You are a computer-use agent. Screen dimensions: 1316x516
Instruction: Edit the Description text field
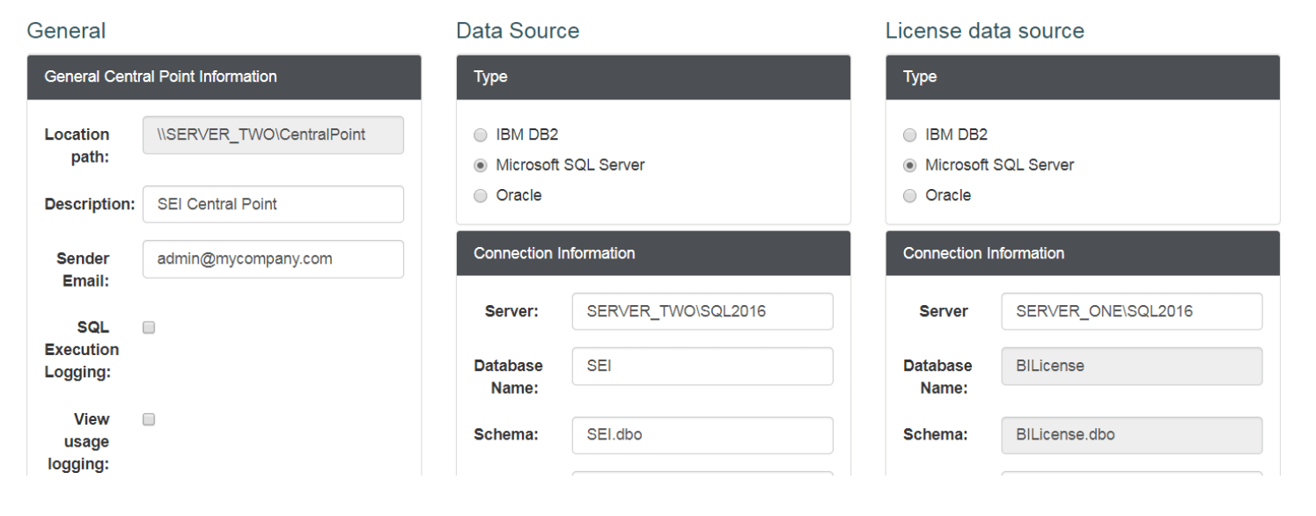[273, 204]
